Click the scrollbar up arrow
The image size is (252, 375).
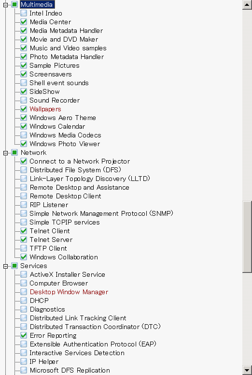(x=247, y=5)
